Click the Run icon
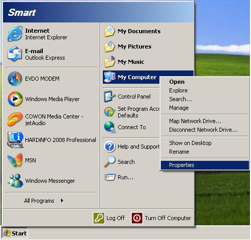The width and height of the screenshot is (251, 240). [109, 177]
